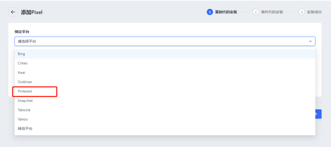Choose the Snapchat option
Image resolution: width=331 pixels, height=147 pixels.
pyautogui.click(x=25, y=101)
